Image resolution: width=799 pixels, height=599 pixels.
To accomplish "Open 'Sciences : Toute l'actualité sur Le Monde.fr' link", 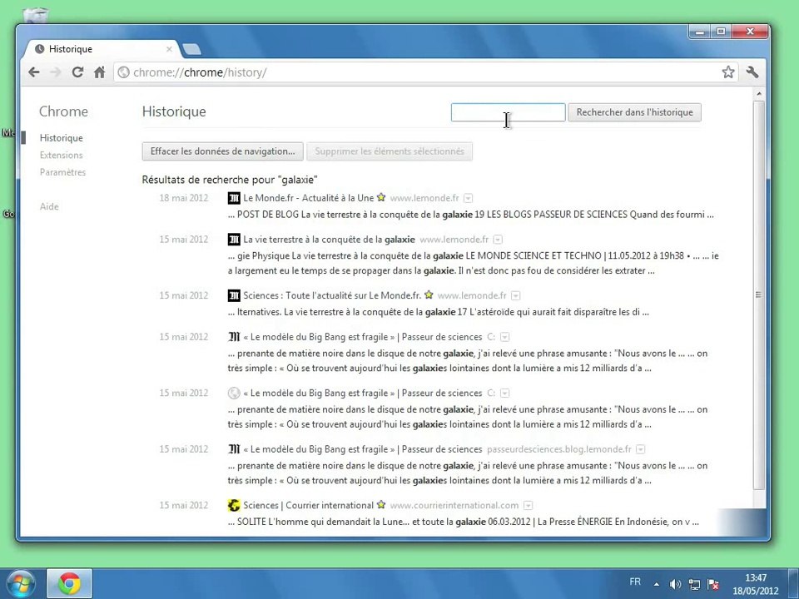I will coord(332,295).
